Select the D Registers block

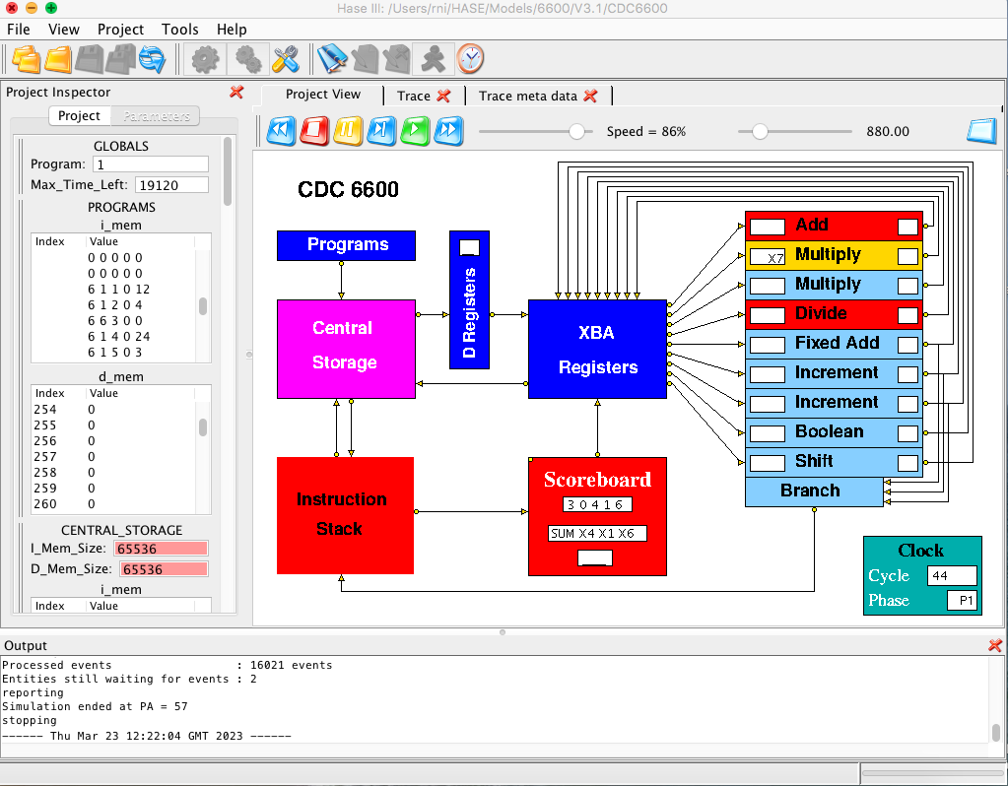point(469,299)
